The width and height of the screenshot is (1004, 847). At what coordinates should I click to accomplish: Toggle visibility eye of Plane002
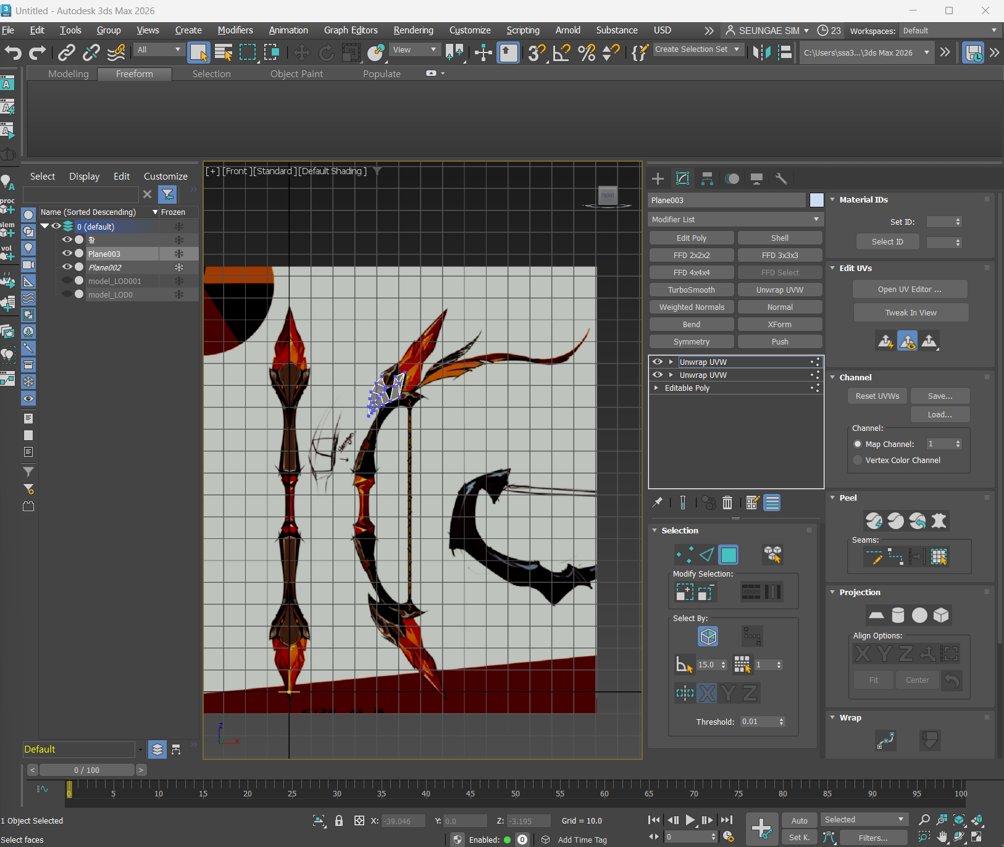67,267
